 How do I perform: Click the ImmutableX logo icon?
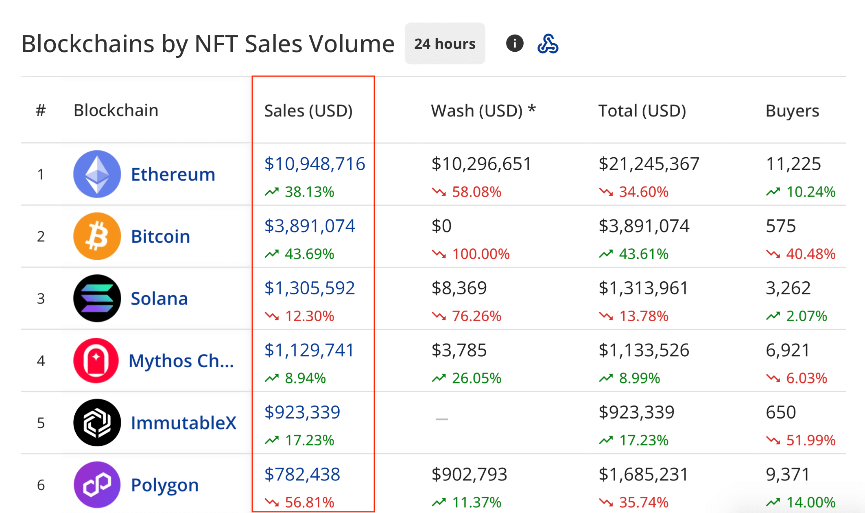pos(97,423)
